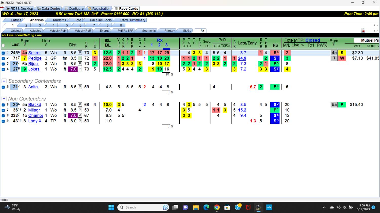Open the Paceline Tools tab

(x=101, y=20)
